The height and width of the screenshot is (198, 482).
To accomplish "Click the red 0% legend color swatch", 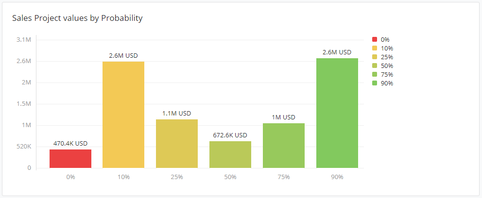I will [x=374, y=39].
